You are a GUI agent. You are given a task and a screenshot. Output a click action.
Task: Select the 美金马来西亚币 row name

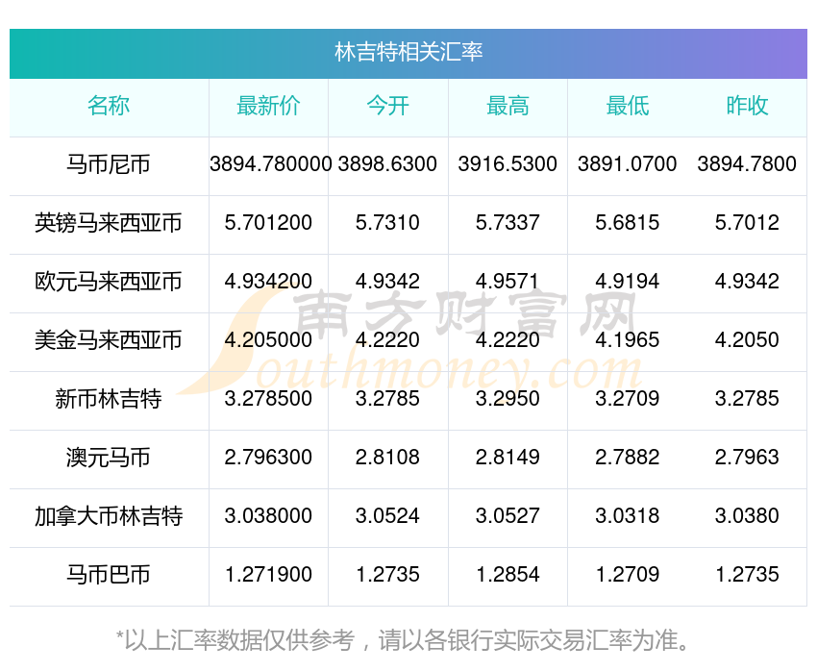[109, 340]
